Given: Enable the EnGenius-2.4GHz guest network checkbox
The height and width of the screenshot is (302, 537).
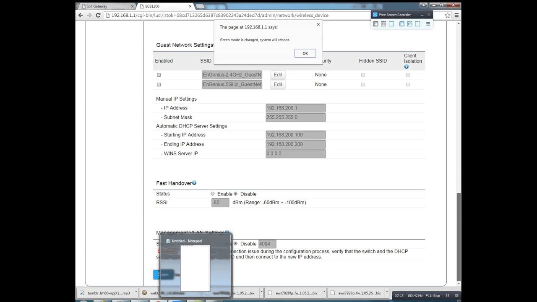Looking at the screenshot, I should (x=159, y=75).
